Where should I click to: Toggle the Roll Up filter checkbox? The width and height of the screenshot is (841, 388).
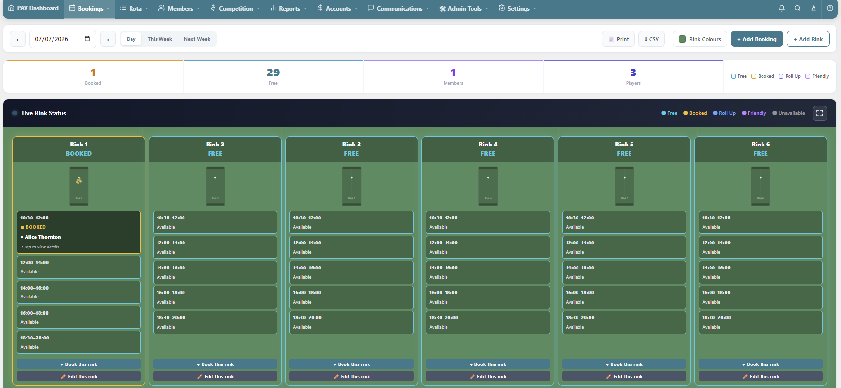781,76
